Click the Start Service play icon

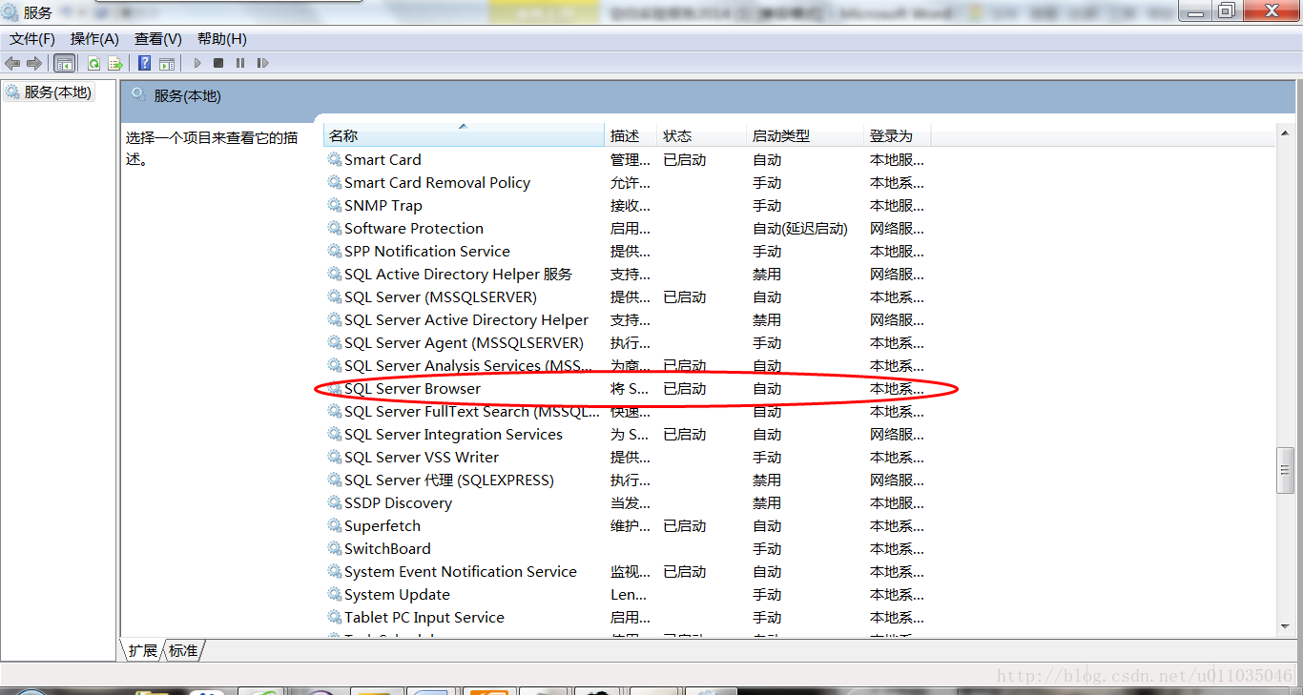coord(197,63)
